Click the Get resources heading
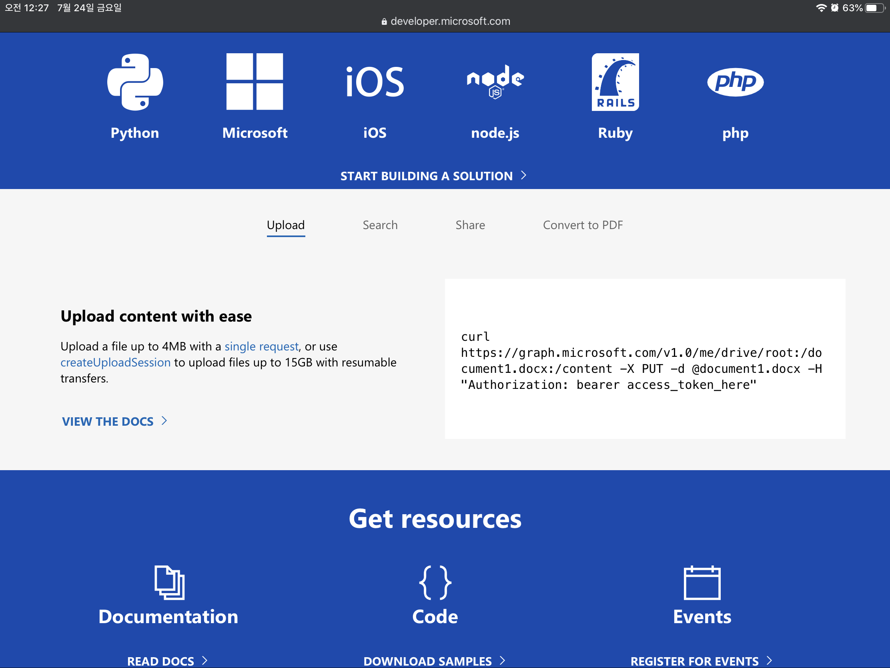The image size is (890, 668). point(435,519)
